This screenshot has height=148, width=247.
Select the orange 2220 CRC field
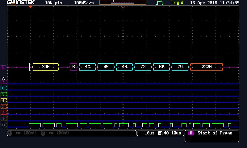point(207,67)
